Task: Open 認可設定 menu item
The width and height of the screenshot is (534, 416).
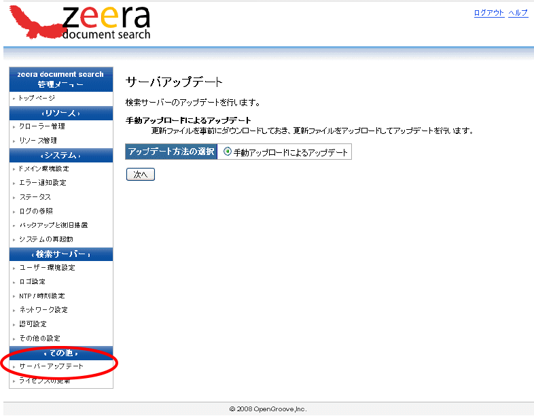Action: (33, 324)
